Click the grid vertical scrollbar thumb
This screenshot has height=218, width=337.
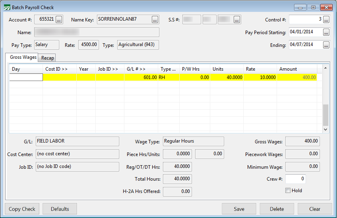[325, 115]
